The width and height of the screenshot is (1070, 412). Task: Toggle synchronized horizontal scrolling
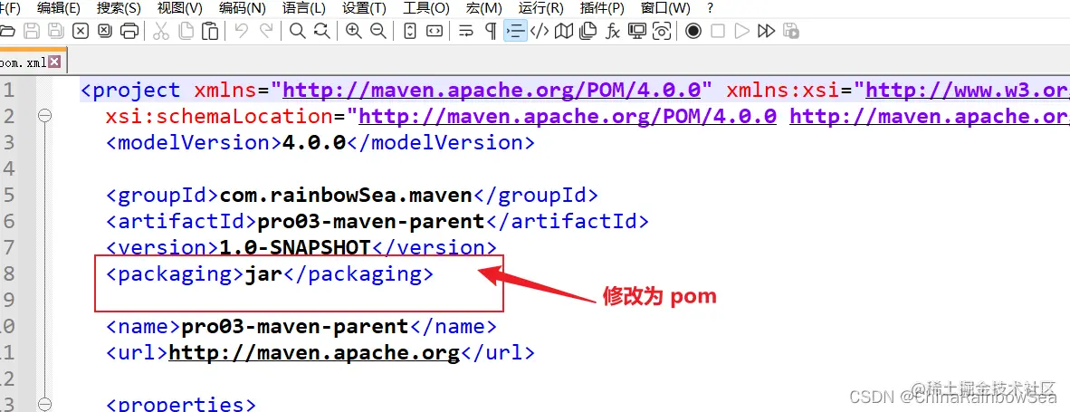click(x=434, y=32)
